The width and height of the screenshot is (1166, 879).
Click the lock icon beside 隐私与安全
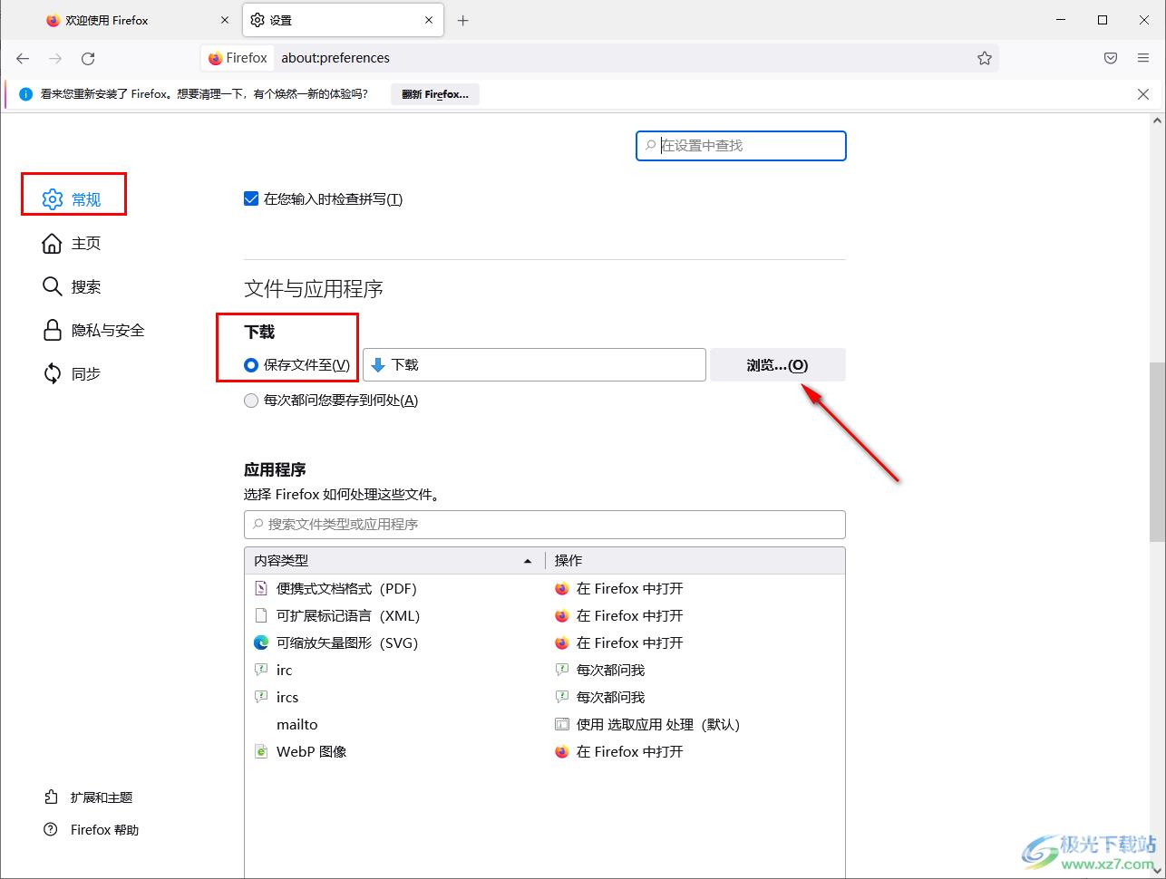coord(53,330)
